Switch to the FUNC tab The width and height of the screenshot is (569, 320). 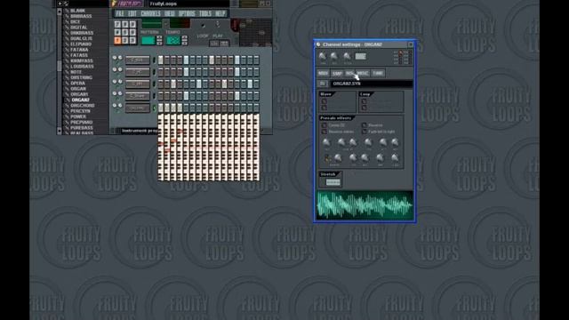pos(378,73)
